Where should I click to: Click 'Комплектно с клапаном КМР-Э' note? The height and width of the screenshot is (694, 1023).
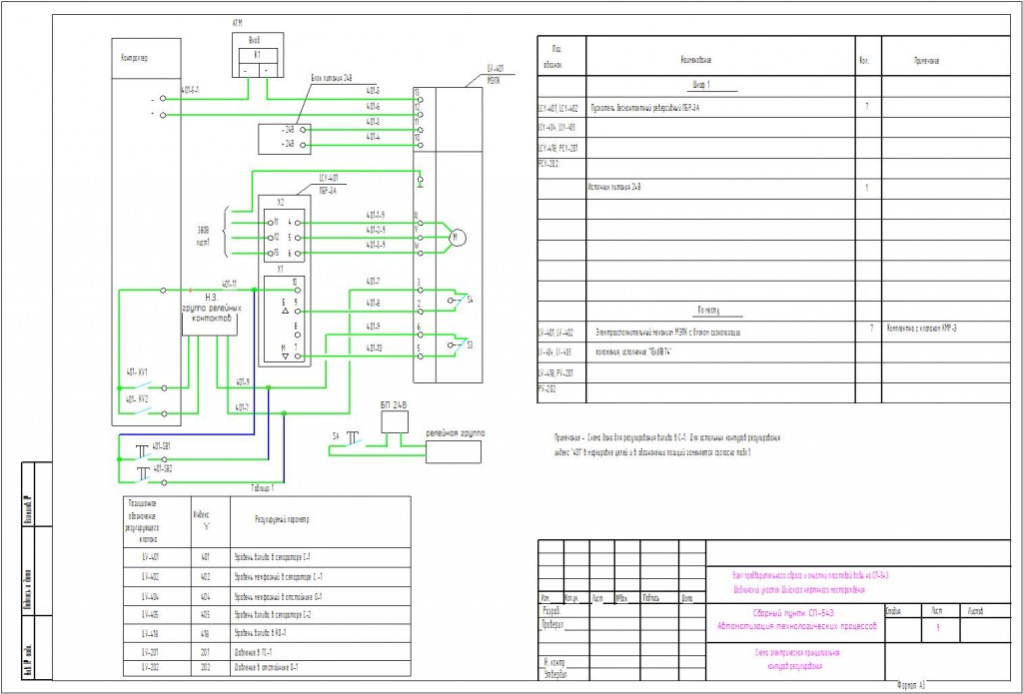(922, 330)
